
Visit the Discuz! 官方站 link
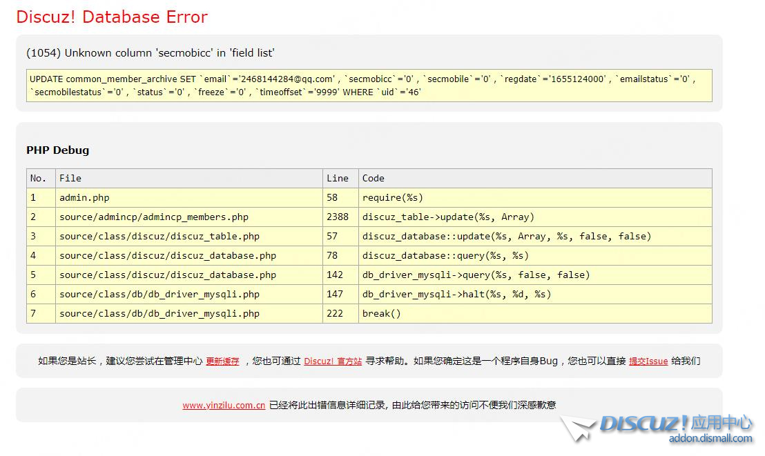coord(333,361)
